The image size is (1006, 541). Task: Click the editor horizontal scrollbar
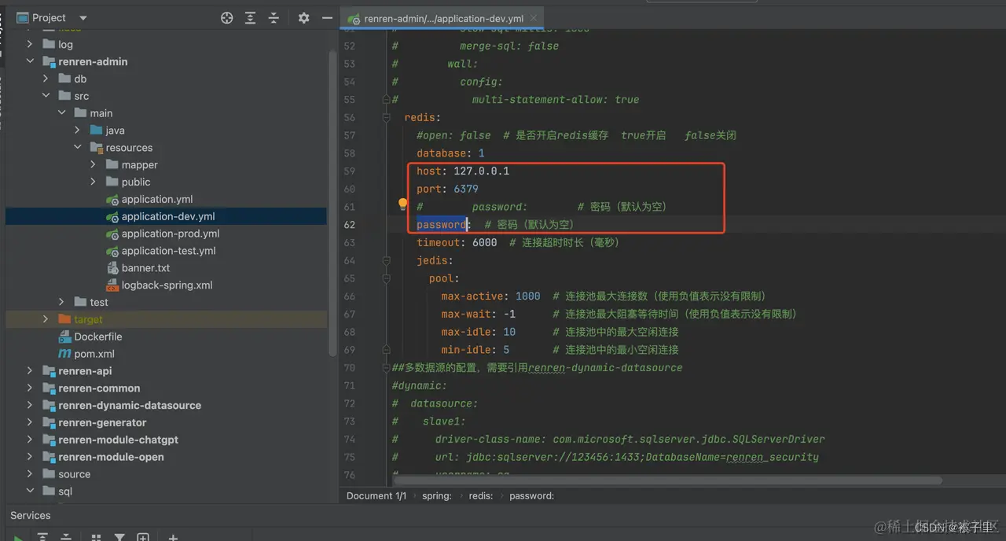(667, 480)
